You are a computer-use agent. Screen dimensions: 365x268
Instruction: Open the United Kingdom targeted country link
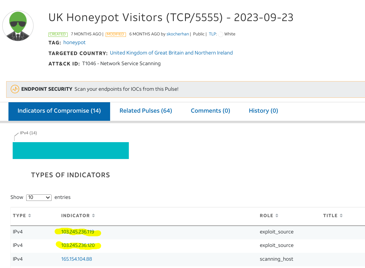click(171, 53)
